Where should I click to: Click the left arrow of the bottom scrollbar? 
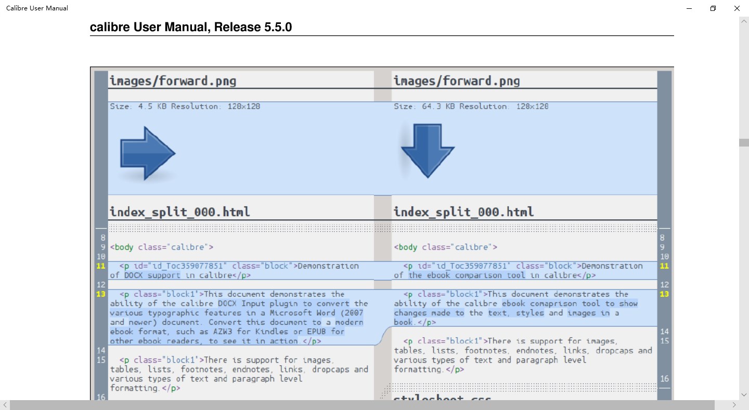(4, 405)
